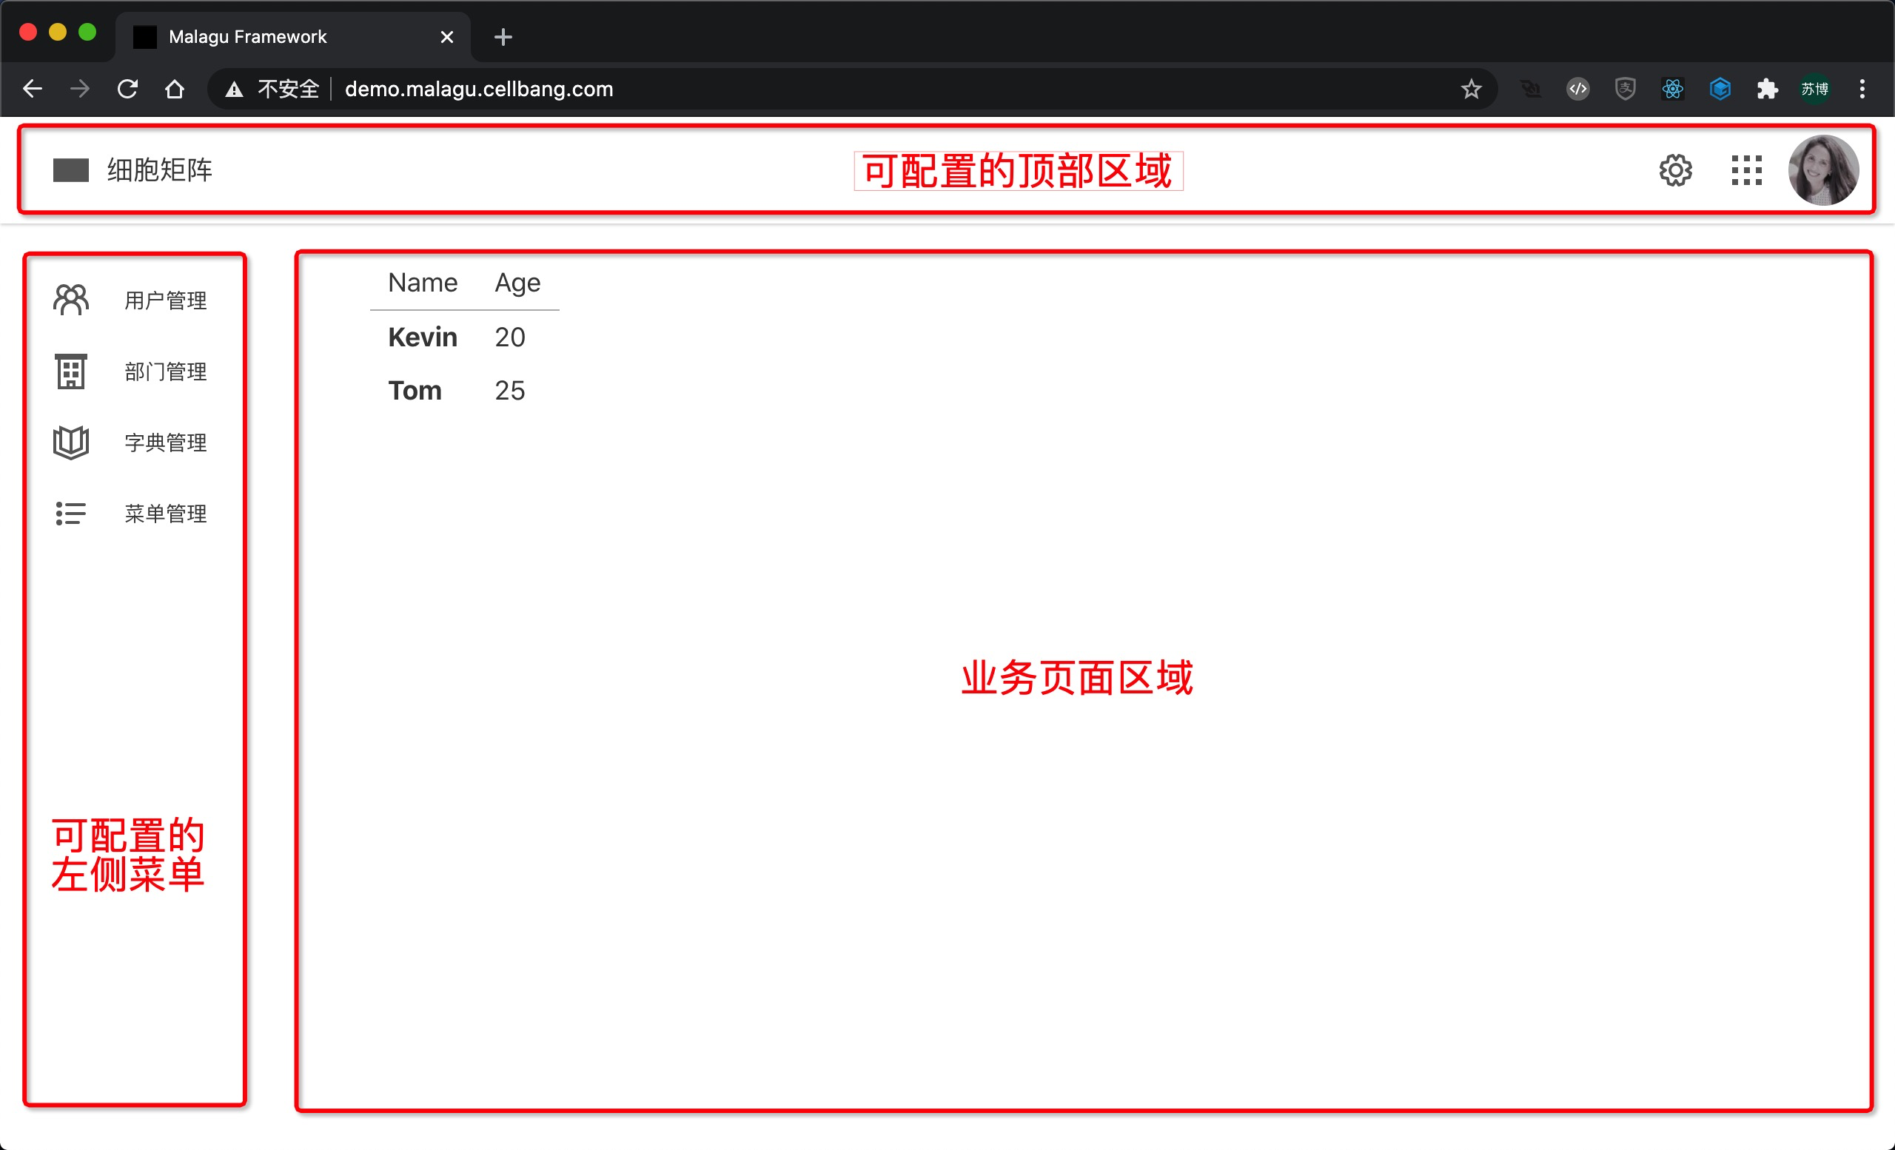Viewport: 1895px width, 1150px height.
Task: Open Chrome three-dot menu
Action: 1862,89
